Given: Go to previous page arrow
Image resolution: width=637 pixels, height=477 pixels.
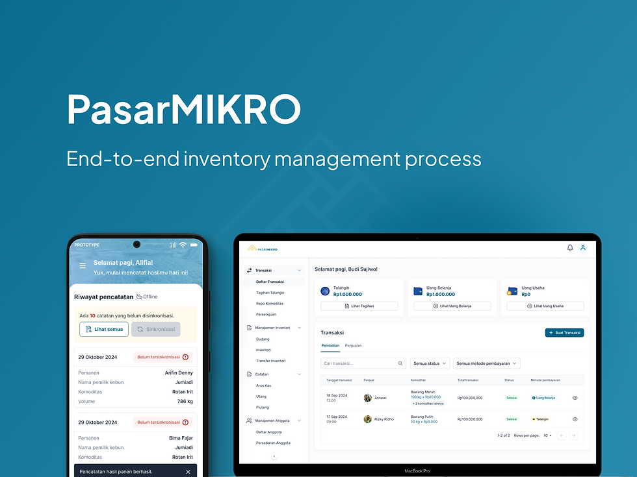Looking at the screenshot, I should [562, 435].
